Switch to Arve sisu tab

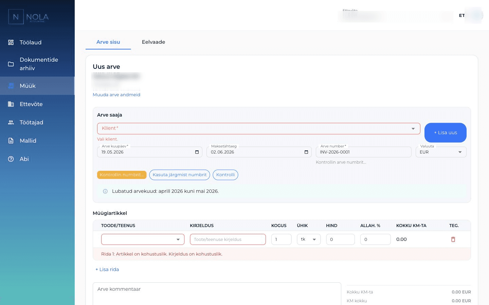tap(108, 42)
